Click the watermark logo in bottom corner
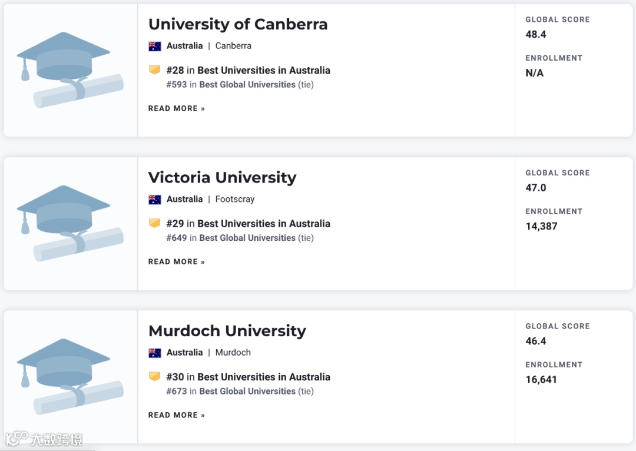 click(x=44, y=439)
